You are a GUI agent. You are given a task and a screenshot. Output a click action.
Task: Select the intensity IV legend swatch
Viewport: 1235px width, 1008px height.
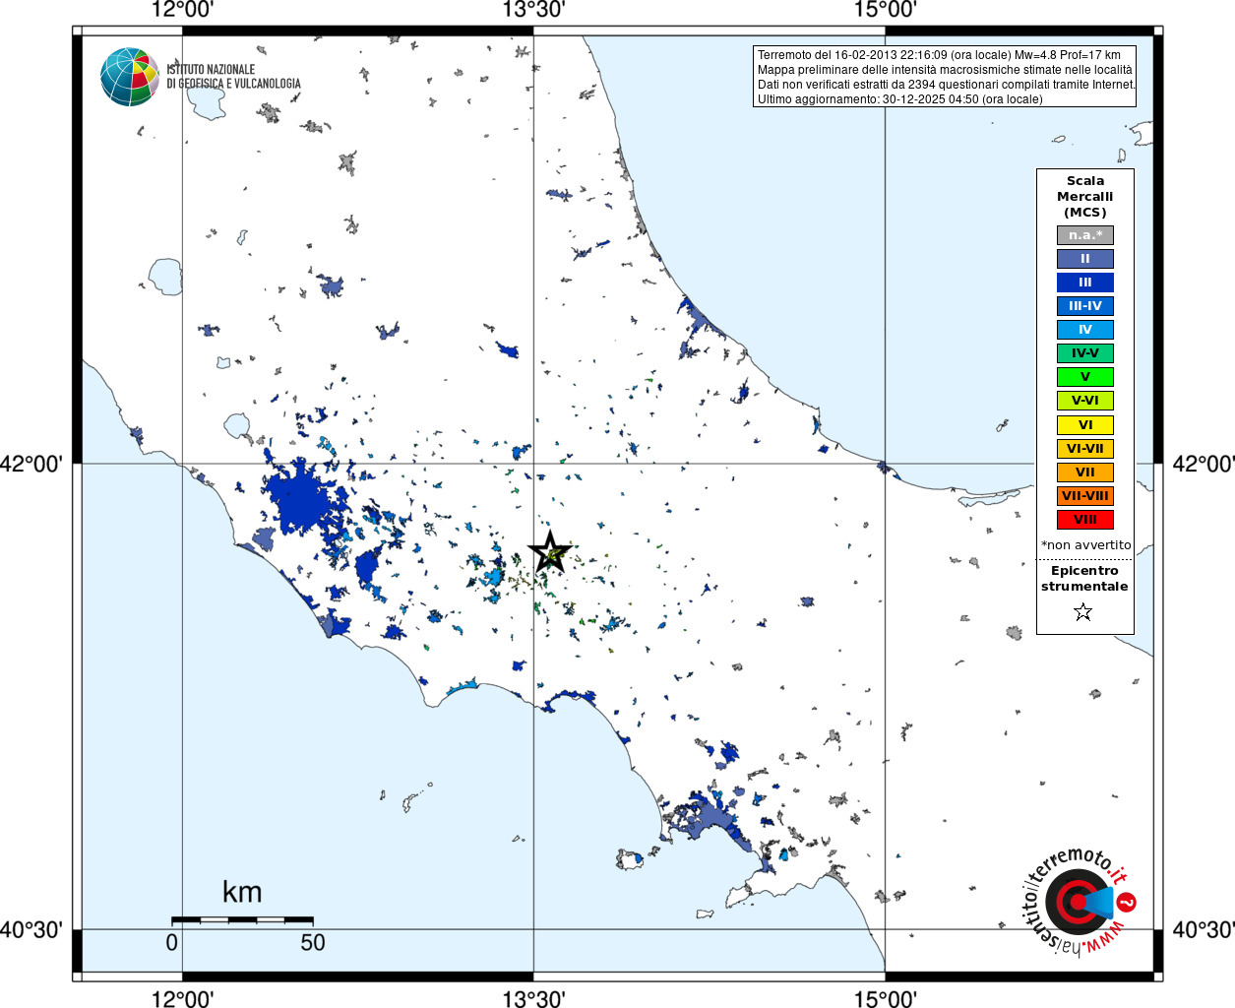pos(1085,330)
